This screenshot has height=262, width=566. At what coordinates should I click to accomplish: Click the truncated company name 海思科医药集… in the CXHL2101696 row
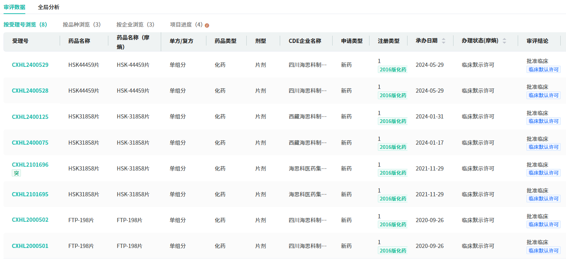308,169
